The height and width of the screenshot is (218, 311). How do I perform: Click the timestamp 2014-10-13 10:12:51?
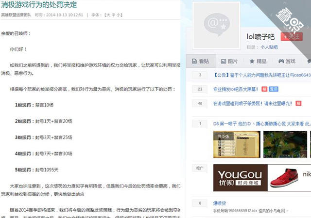click(65, 15)
